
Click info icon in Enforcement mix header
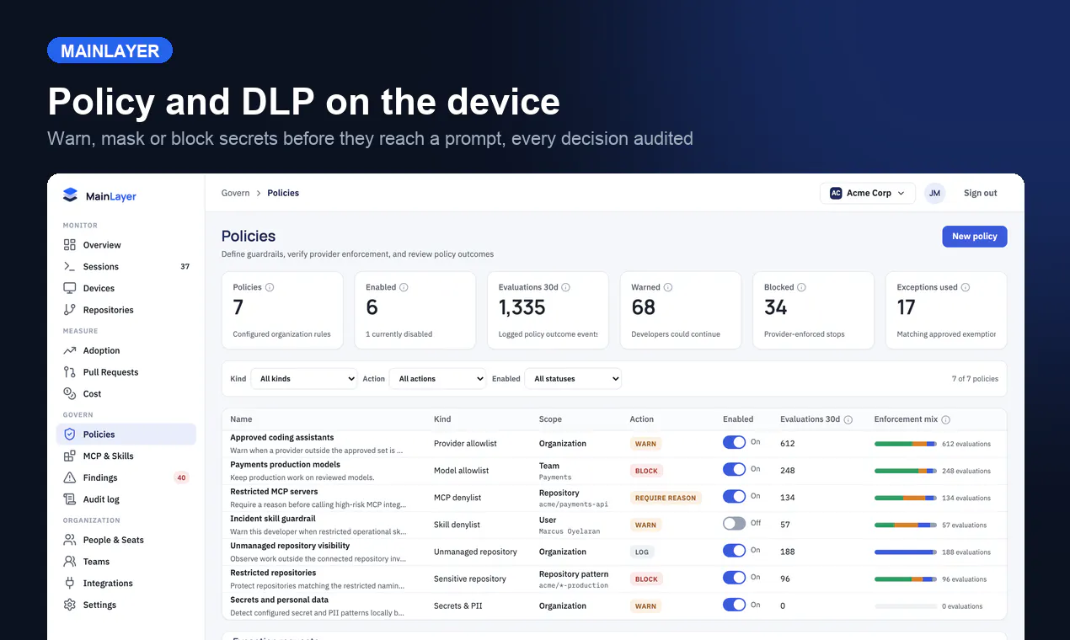point(945,419)
